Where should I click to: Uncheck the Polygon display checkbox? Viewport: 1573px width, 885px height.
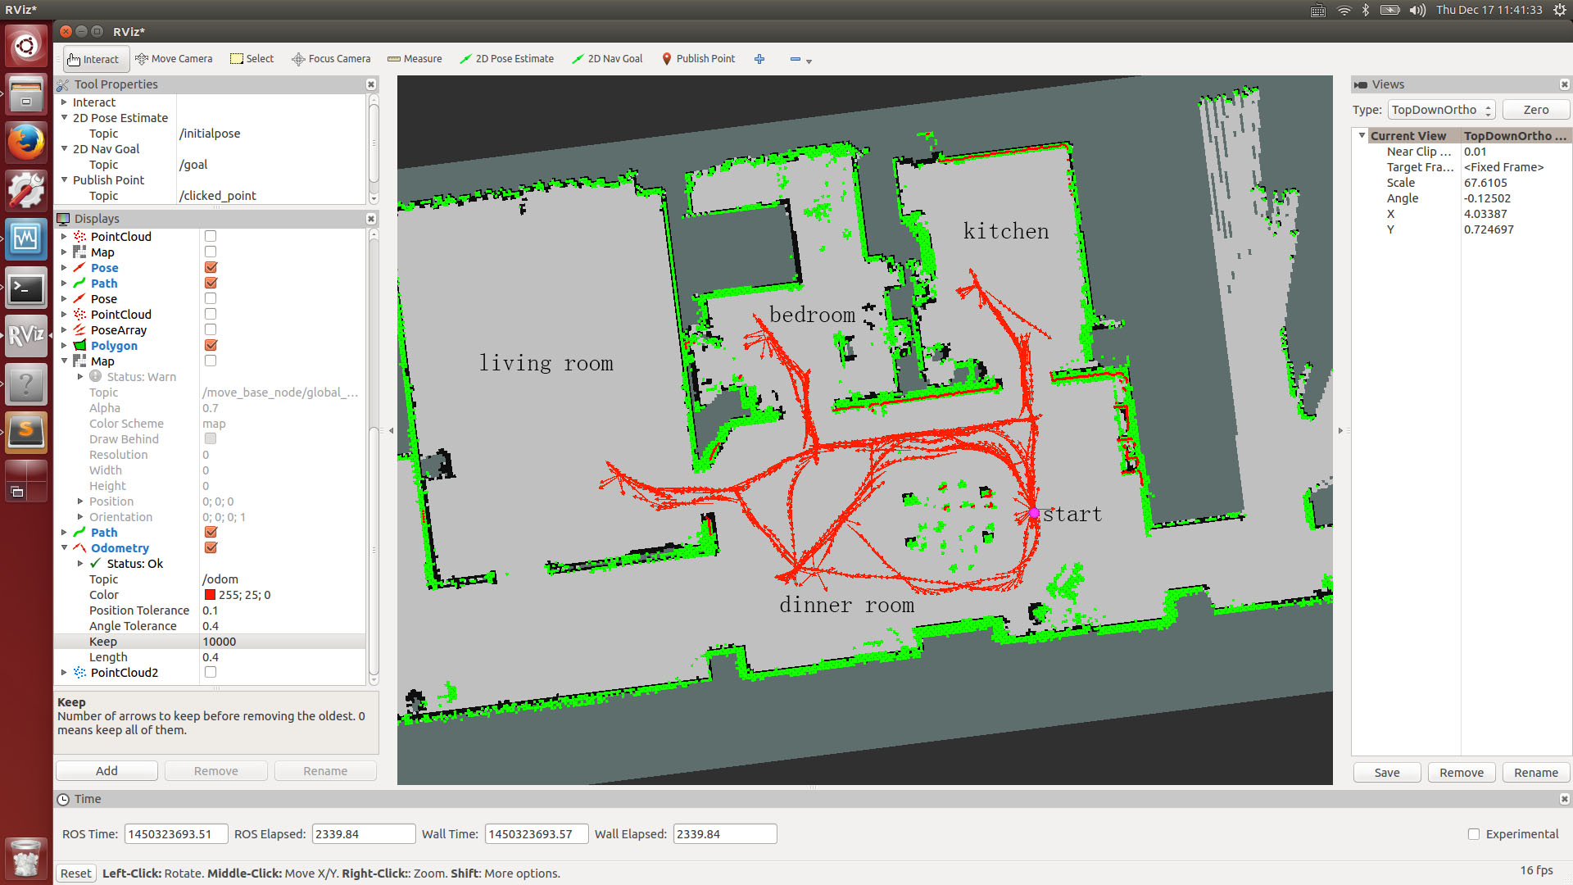[x=211, y=346]
